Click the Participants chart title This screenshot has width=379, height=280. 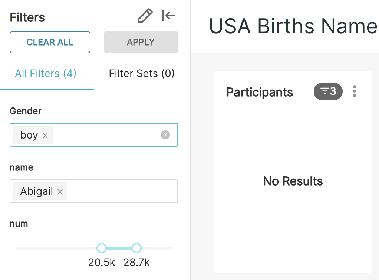(x=260, y=92)
